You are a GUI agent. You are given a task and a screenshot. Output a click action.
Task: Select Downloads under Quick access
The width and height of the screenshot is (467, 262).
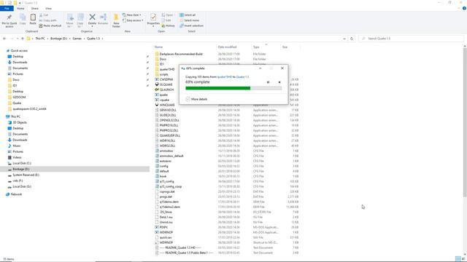tap(20, 63)
